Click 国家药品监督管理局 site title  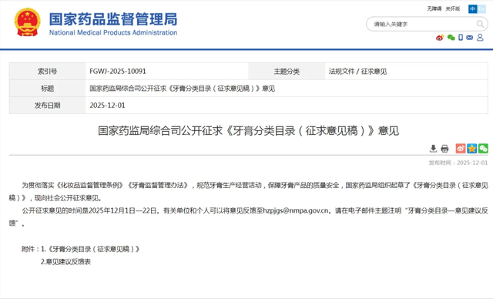(x=113, y=19)
